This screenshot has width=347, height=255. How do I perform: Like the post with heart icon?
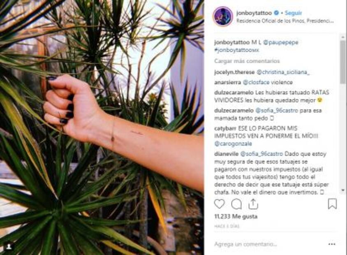(x=219, y=204)
